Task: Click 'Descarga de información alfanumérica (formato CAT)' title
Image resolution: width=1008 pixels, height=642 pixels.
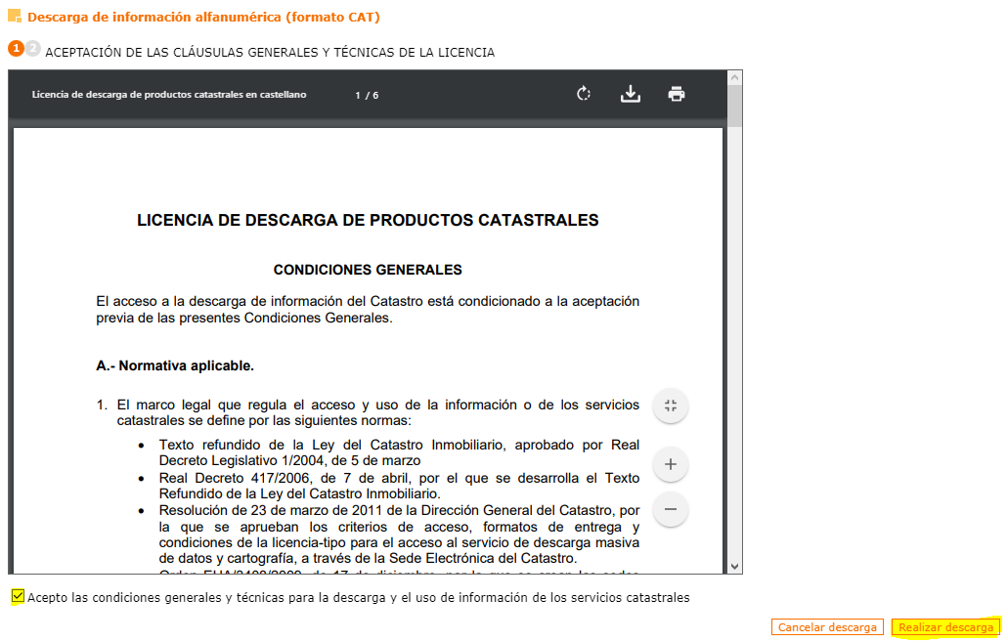Action: pos(203,17)
